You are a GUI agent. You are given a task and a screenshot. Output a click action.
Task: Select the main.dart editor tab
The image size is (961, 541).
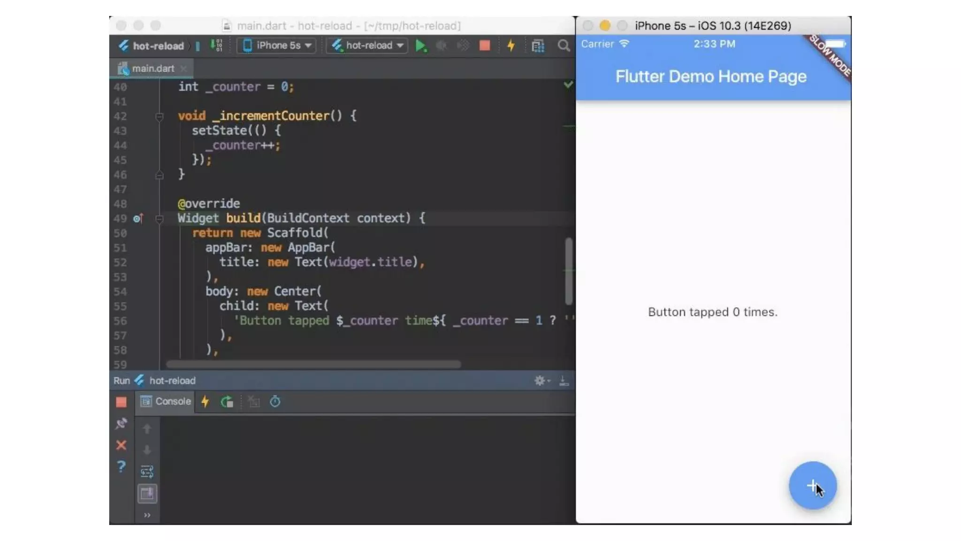tap(153, 69)
